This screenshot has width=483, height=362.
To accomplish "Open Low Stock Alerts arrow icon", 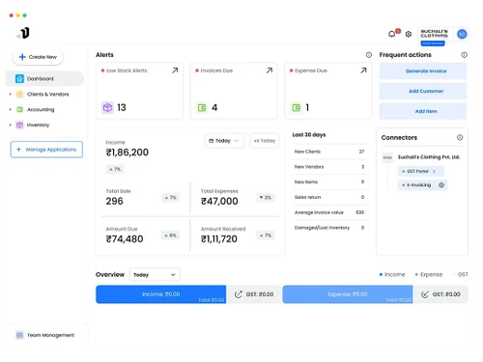I will pos(175,70).
